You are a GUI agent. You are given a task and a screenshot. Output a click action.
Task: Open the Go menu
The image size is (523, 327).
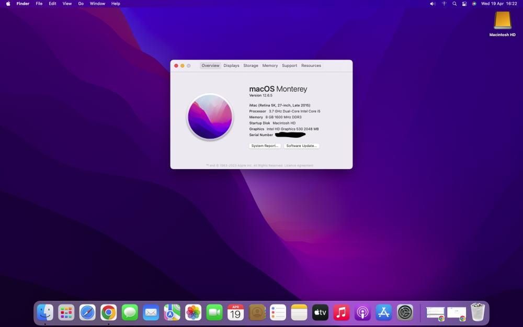(x=81, y=4)
